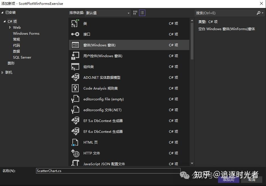Switch to the 联机 (Online) section
Viewport: 266px width, 186px height.
pos(9,72)
